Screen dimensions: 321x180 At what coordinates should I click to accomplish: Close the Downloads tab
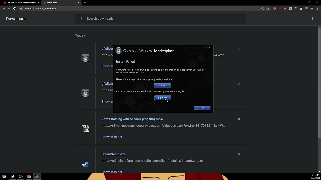tap(79, 3)
